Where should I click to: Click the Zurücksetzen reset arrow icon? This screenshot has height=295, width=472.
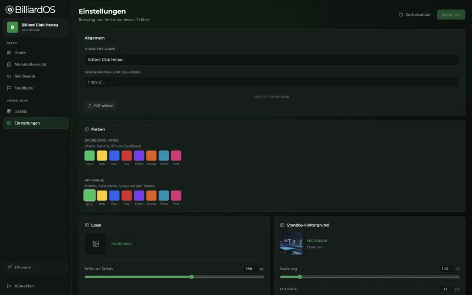tap(401, 14)
